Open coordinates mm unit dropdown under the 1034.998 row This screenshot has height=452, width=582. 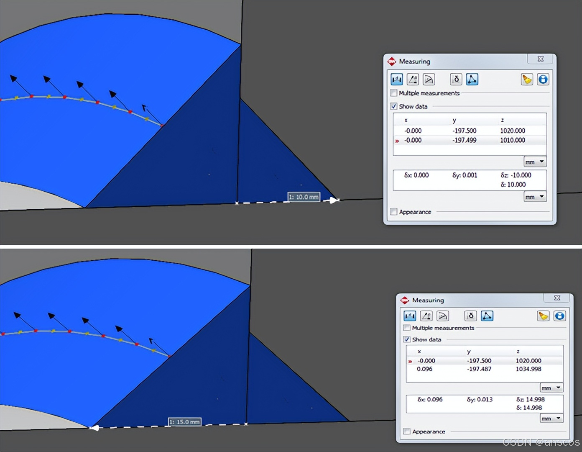tap(551, 388)
